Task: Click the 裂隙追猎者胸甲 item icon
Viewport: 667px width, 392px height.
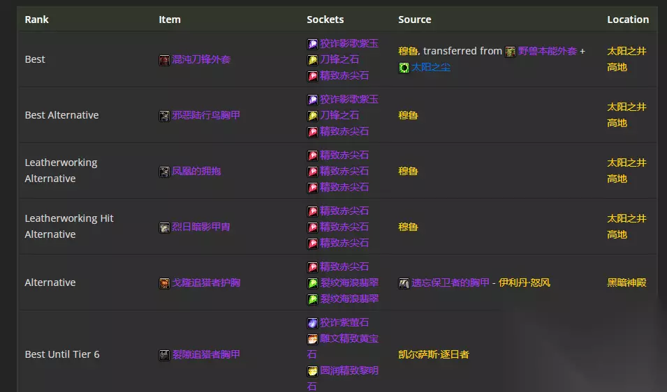Action: 164,355
